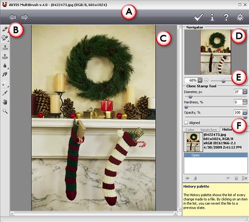Click the History palette branch-list icon
Viewport: 249px width, 222px height.
click(x=245, y=178)
